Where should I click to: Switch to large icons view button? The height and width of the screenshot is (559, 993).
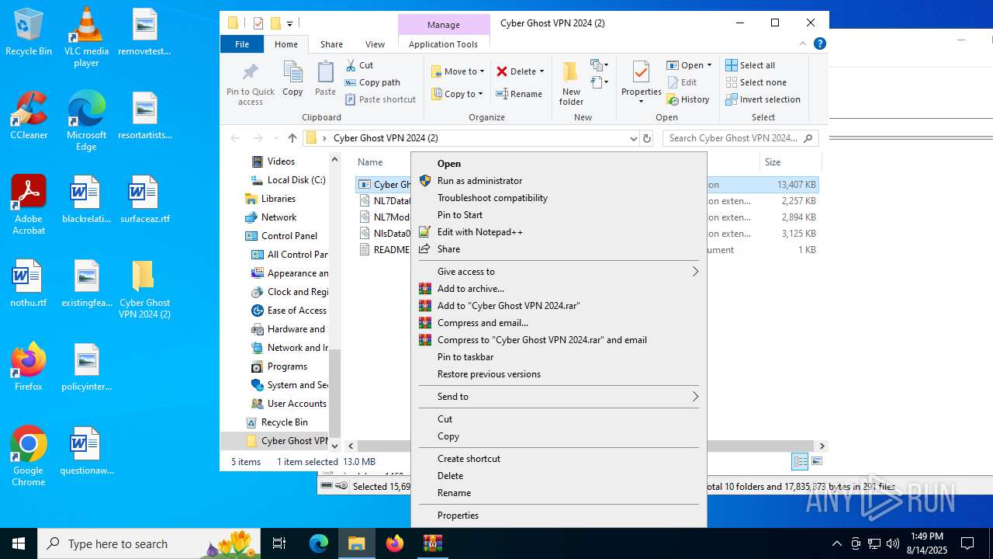(x=816, y=462)
